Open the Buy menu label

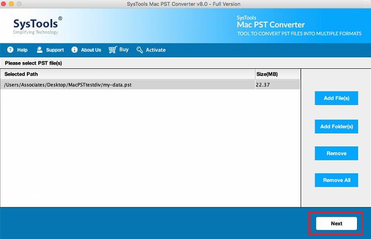pos(124,50)
